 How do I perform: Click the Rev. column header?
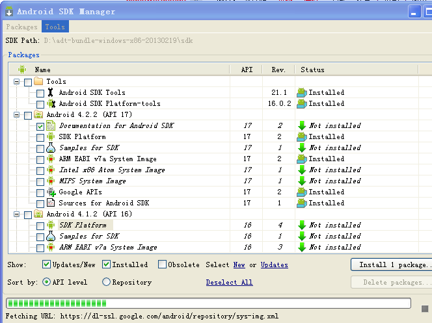(278, 70)
